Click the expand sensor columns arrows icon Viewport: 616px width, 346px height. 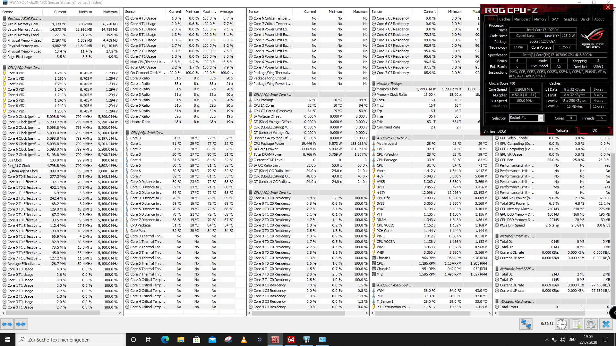(7, 324)
